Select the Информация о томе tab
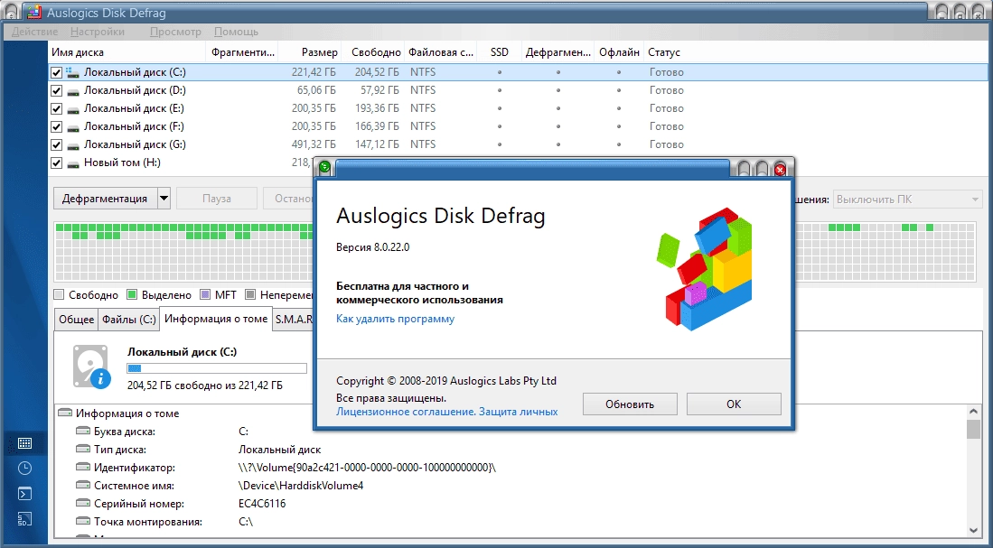 pos(215,319)
